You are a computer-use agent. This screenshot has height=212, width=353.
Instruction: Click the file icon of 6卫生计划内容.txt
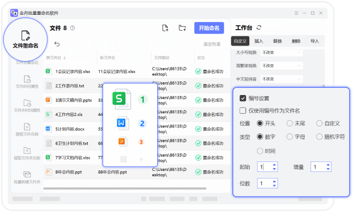(49, 143)
